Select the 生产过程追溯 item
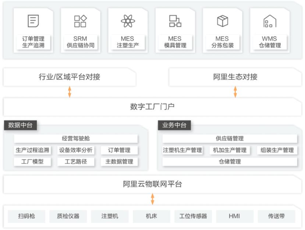305x230 pixels. pyautogui.click(x=32, y=150)
